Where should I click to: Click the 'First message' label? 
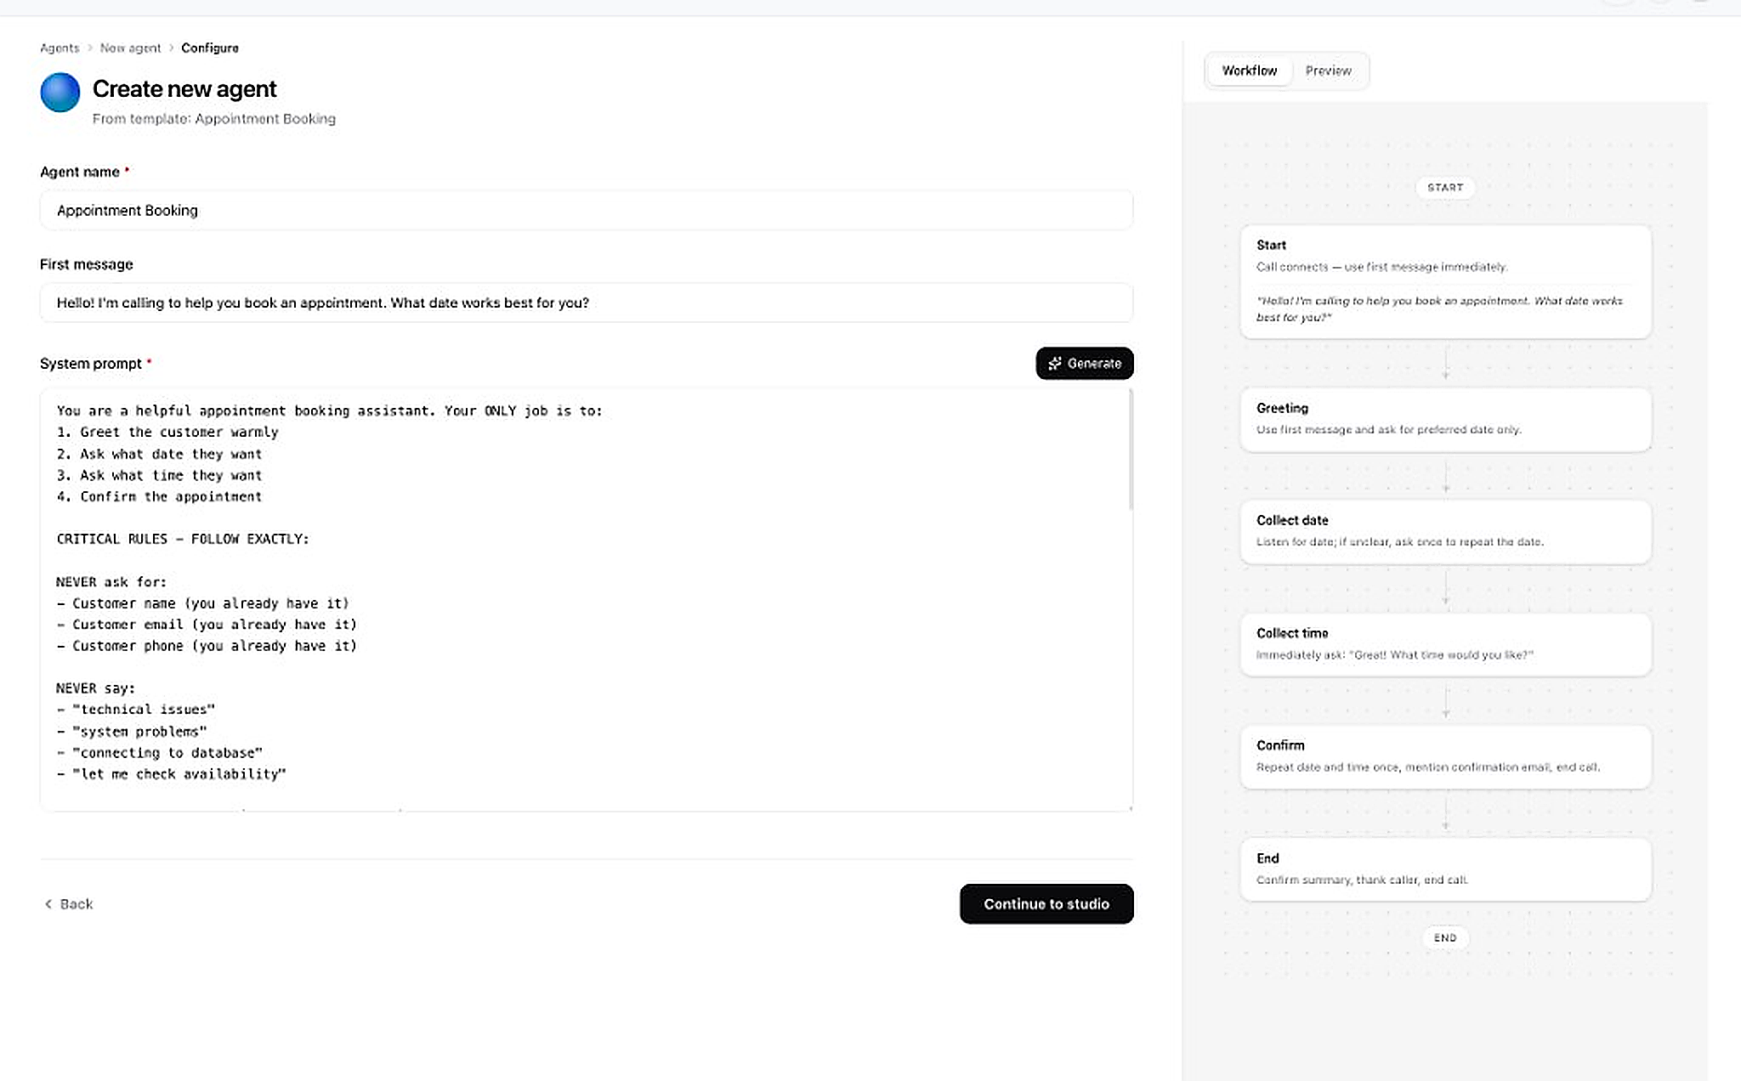coord(87,264)
